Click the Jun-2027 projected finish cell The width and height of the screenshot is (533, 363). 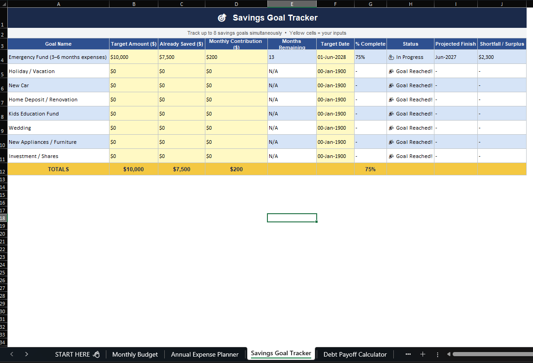[x=455, y=57]
